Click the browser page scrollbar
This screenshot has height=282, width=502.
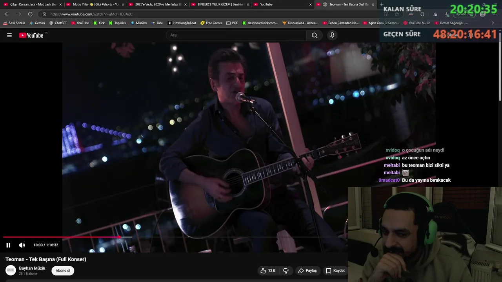point(500,67)
